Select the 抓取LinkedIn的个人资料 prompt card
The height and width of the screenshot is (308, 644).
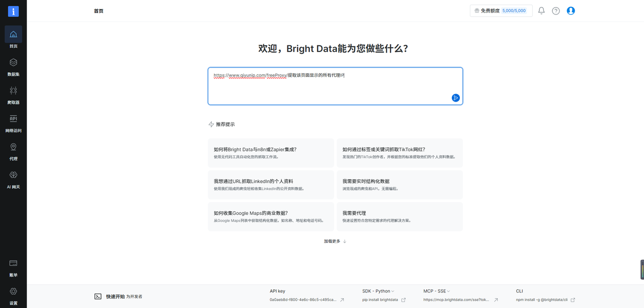271,185
